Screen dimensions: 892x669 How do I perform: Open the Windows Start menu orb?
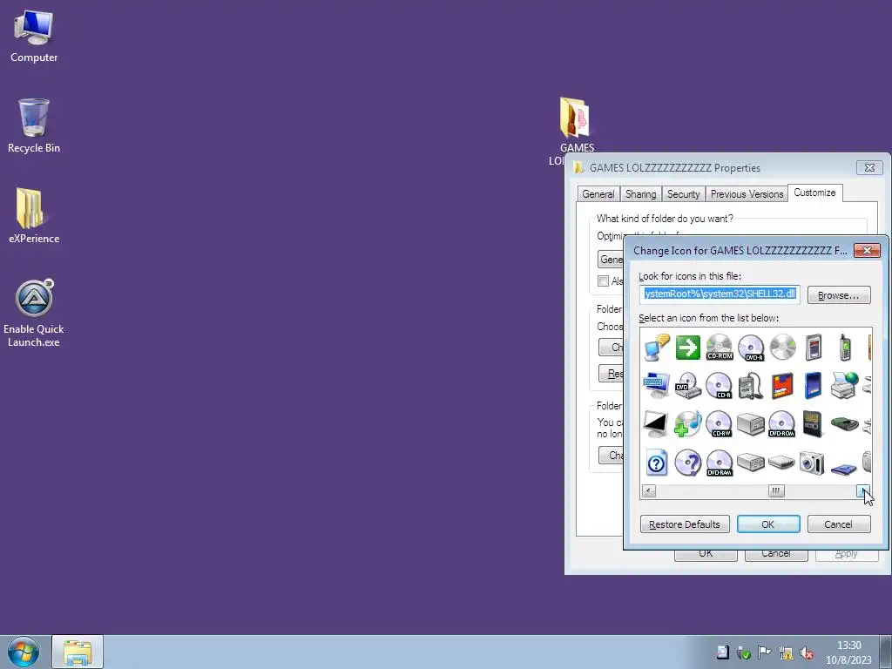pyautogui.click(x=24, y=652)
